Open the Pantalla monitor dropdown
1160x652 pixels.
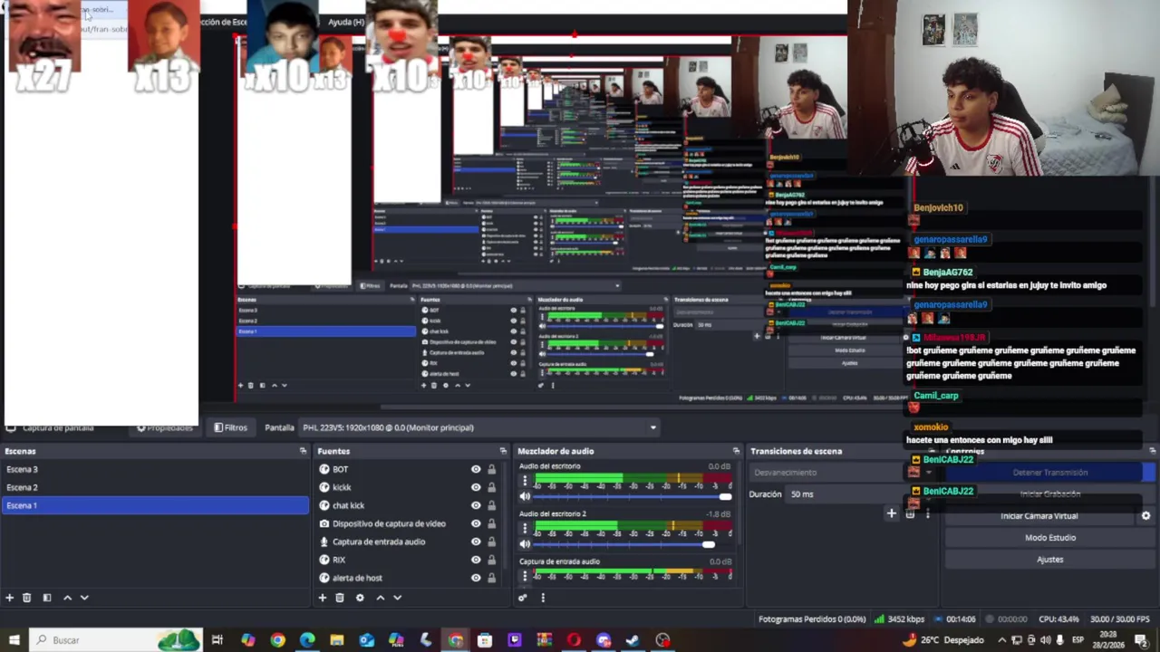coord(478,427)
